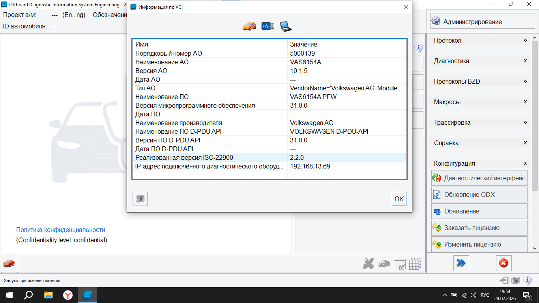Expand the Протоколы BZD section
This screenshot has height=303, width=539.
(481, 81)
